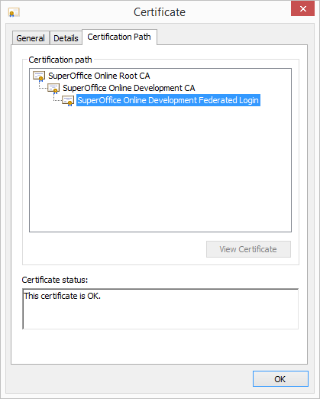Switch to the General tab

click(x=31, y=38)
